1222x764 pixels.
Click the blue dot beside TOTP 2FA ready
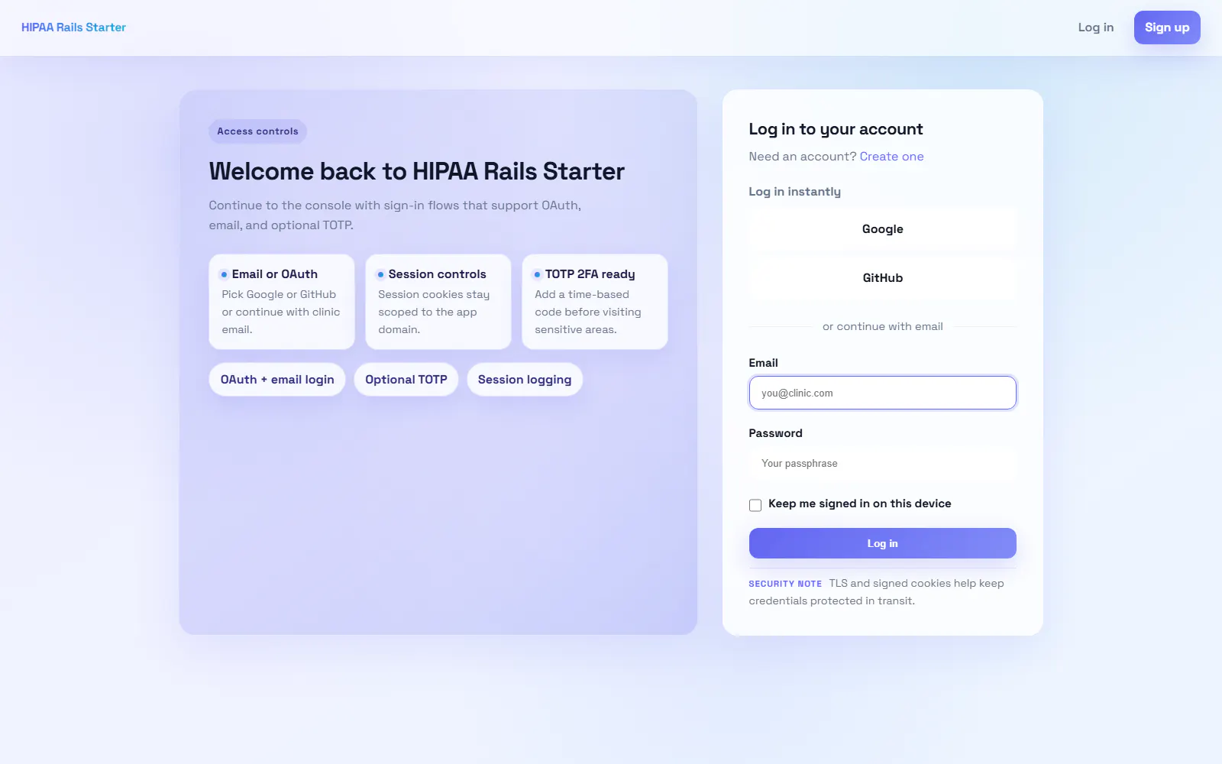pyautogui.click(x=537, y=274)
